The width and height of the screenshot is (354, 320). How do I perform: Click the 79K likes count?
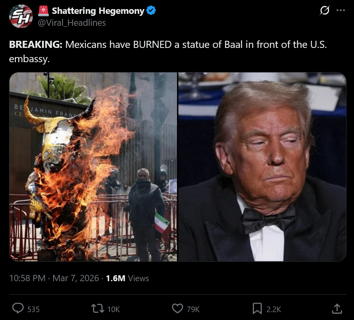193,309
